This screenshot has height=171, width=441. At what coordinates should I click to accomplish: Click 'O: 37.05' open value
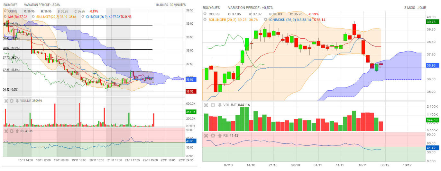[234, 14]
